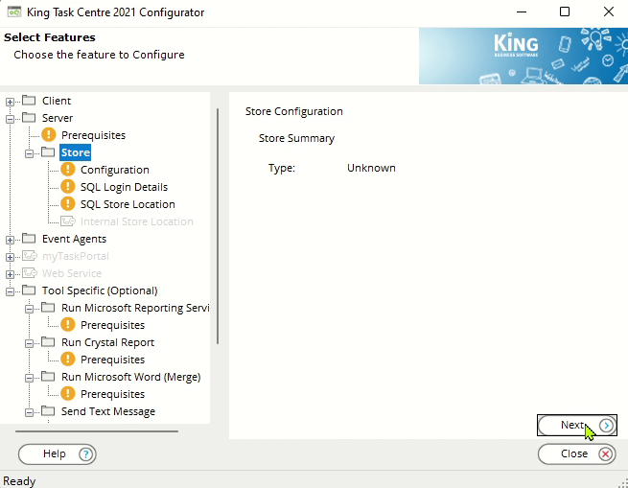
Task: Click the disabled Web Service icon
Action: [29, 273]
